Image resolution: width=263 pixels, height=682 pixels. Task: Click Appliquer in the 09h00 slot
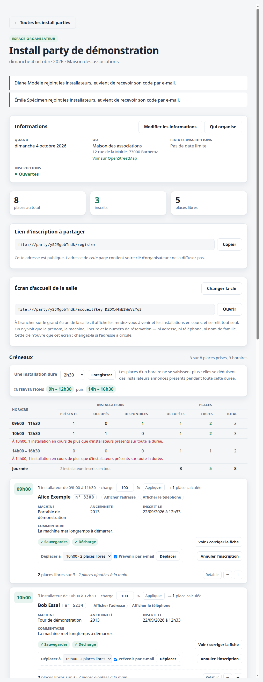154,487
